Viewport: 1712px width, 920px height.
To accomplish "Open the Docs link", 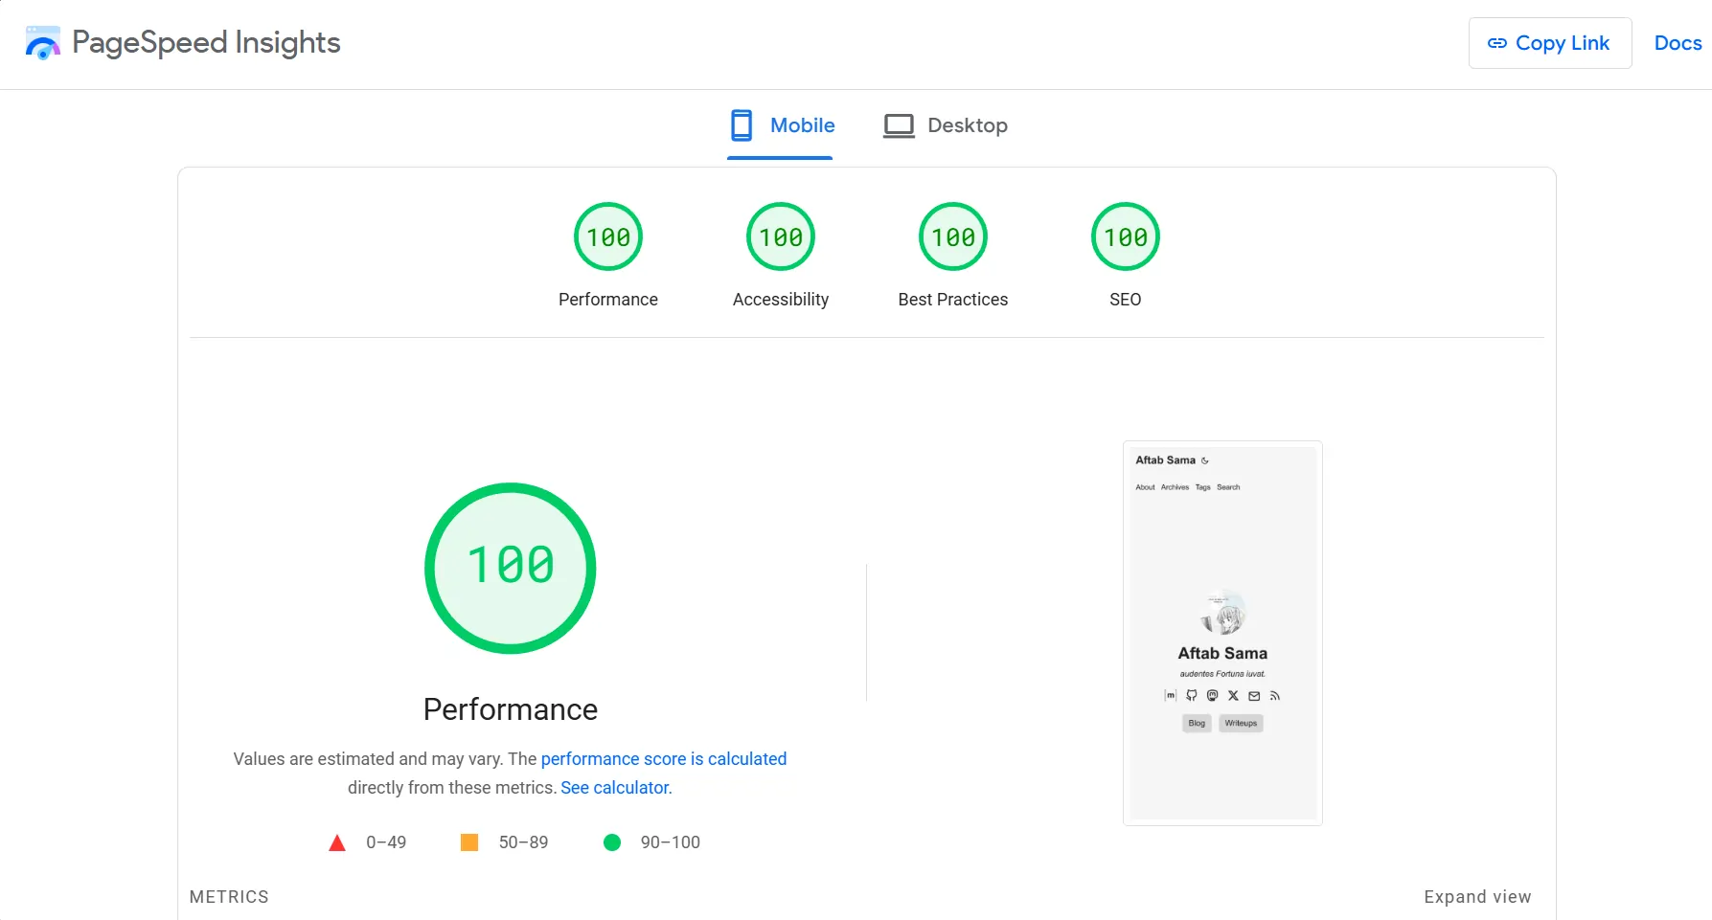I will [x=1678, y=43].
